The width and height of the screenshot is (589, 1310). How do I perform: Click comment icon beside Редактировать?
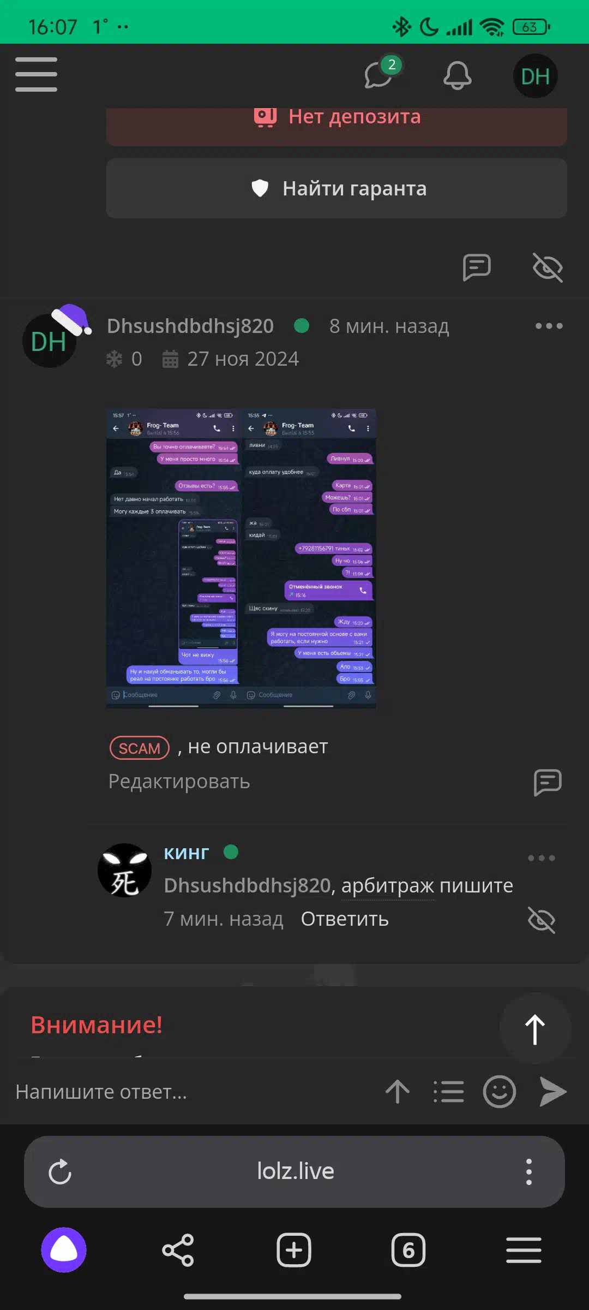pyautogui.click(x=548, y=782)
